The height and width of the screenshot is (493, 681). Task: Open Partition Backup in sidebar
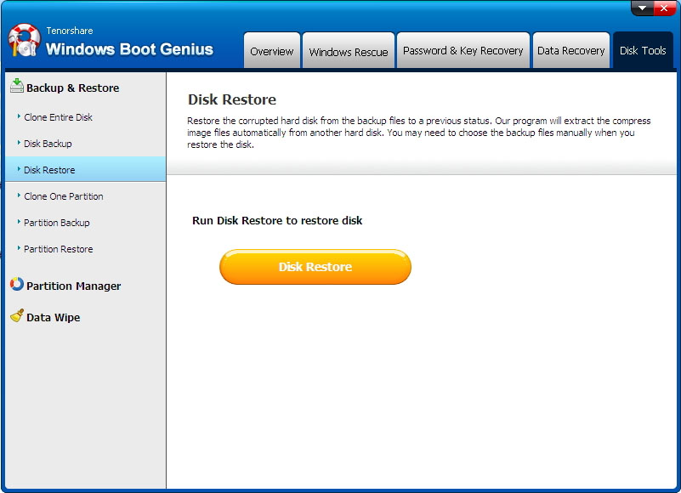click(x=56, y=223)
